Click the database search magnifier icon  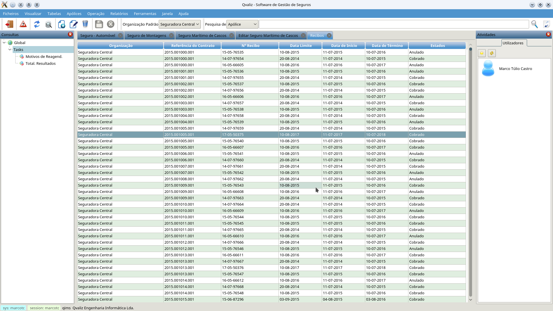[x=49, y=24]
